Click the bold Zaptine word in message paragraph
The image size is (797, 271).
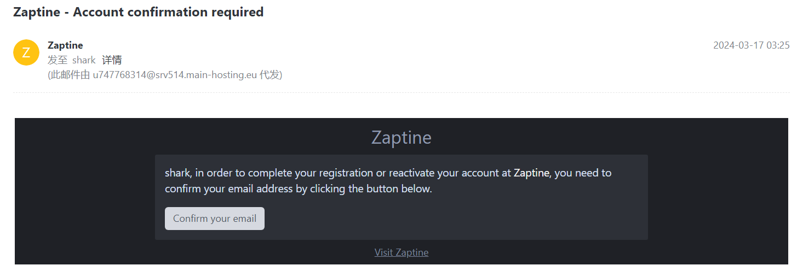tap(531, 173)
